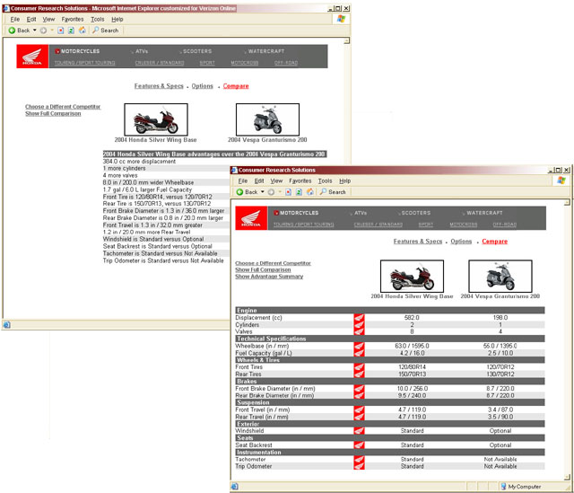Click scroll up arrow in front window

click(567, 203)
